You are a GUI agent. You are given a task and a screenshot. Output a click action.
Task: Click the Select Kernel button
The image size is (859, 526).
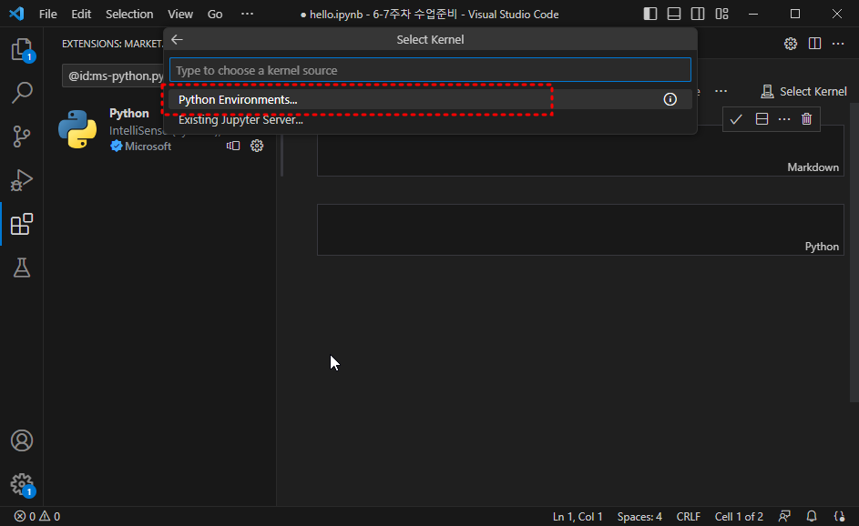tap(803, 91)
